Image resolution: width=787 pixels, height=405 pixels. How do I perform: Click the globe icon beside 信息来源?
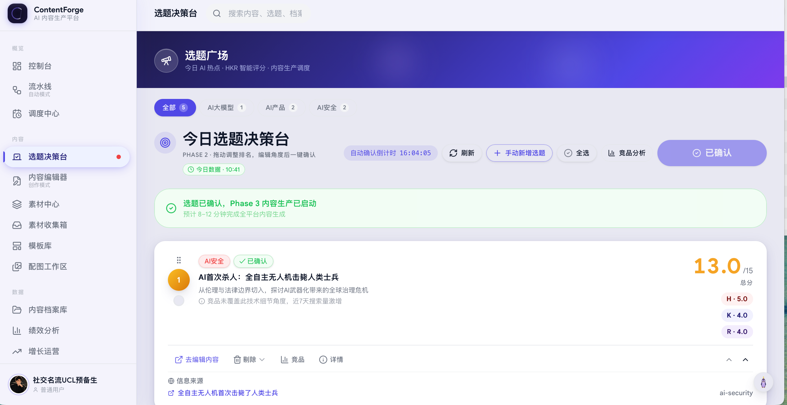pos(171,381)
